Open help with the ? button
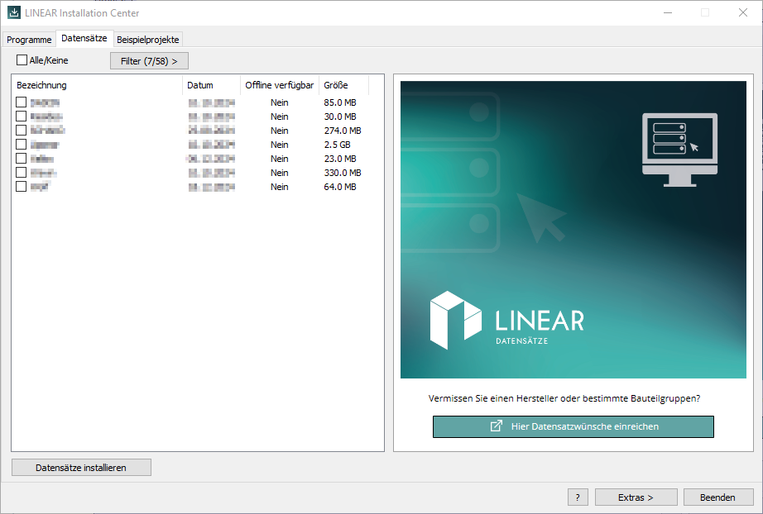This screenshot has height=514, width=763. coord(578,497)
